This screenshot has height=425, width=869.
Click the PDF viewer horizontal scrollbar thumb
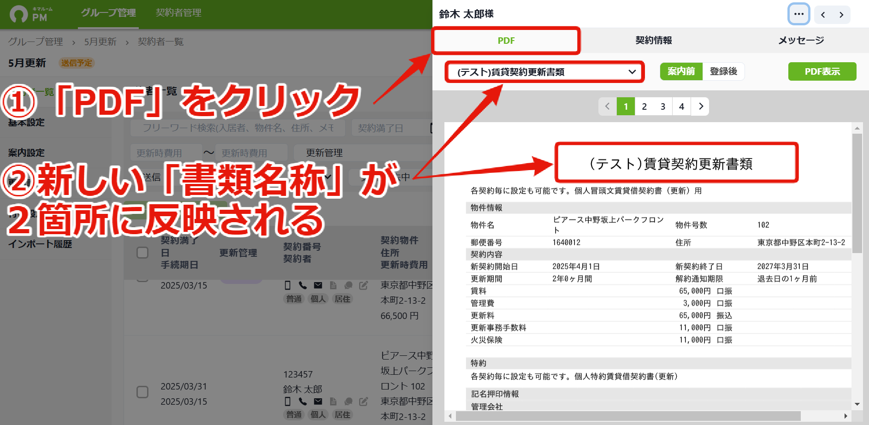628,416
